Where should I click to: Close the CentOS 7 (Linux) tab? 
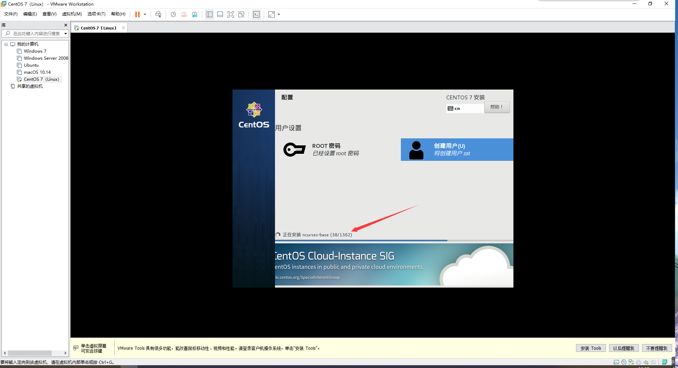pyautogui.click(x=123, y=28)
